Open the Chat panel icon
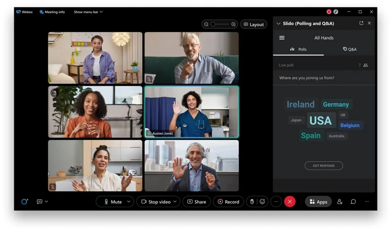 pos(353,202)
